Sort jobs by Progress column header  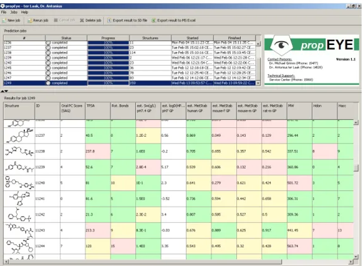pyautogui.click(x=108, y=38)
